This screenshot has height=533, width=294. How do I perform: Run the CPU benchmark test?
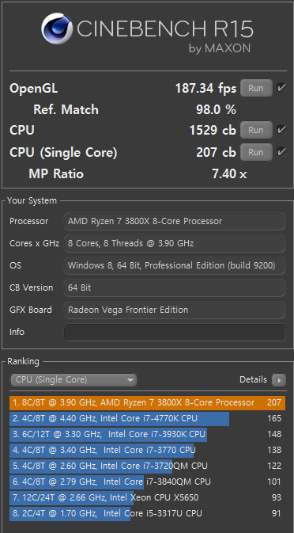click(x=256, y=130)
